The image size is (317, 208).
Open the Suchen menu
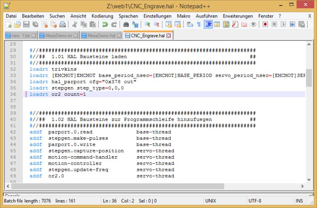[57, 16]
